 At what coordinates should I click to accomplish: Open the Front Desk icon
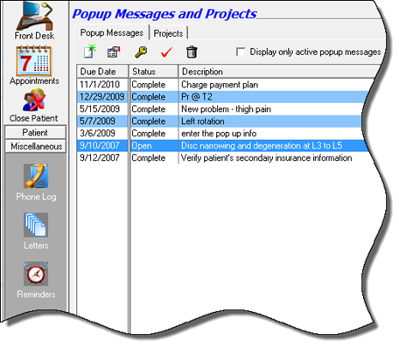pos(34,16)
